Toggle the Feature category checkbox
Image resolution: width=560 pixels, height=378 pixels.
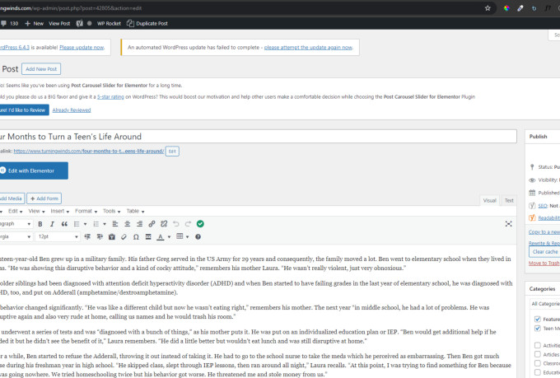click(538, 319)
